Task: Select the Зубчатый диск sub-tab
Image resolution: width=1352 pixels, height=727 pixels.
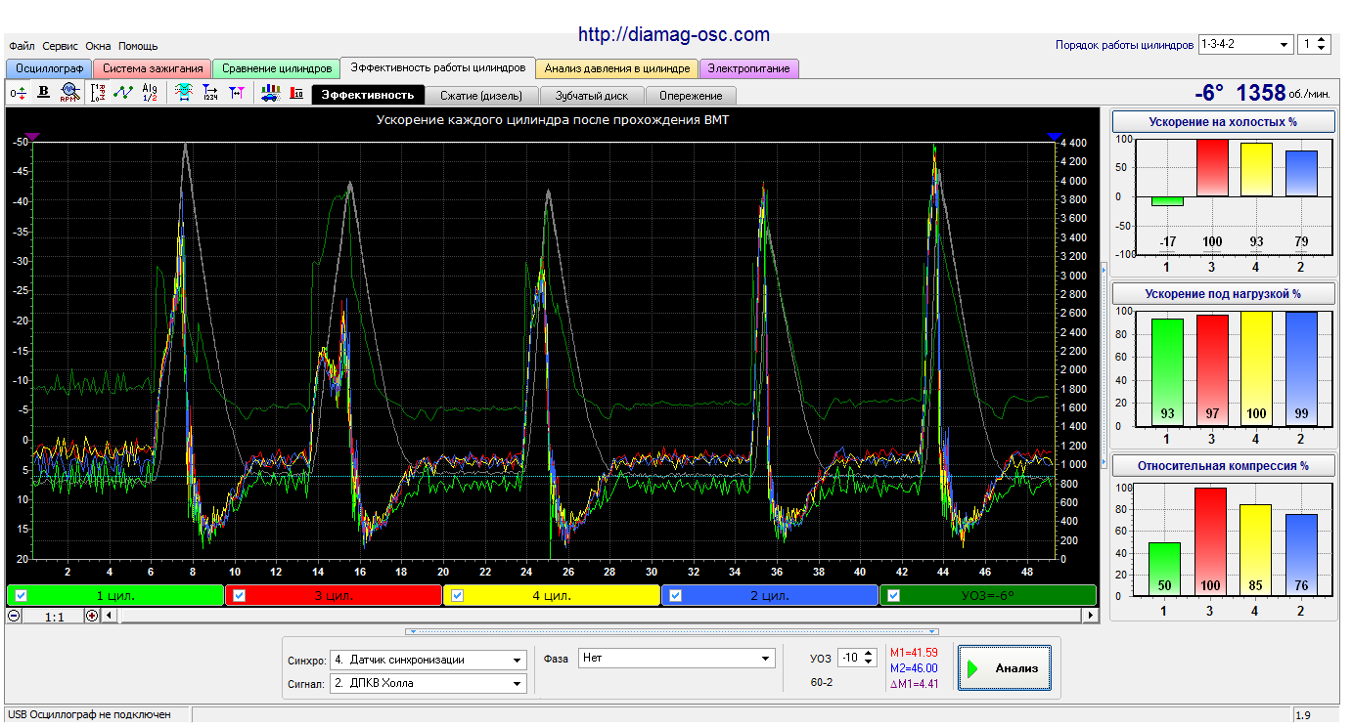Action: click(592, 96)
